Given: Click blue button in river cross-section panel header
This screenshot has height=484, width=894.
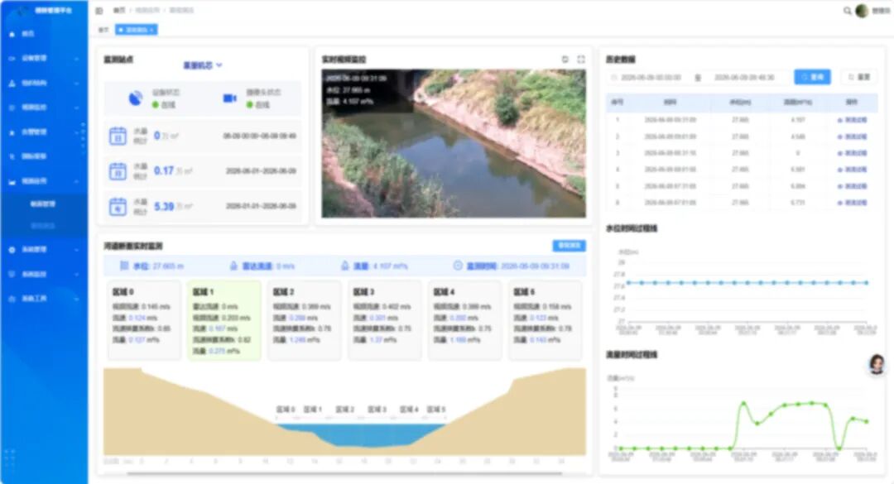Looking at the screenshot, I should [x=569, y=246].
